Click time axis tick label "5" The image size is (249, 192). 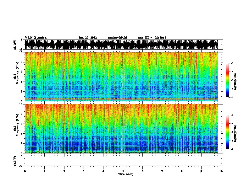coord(123,171)
